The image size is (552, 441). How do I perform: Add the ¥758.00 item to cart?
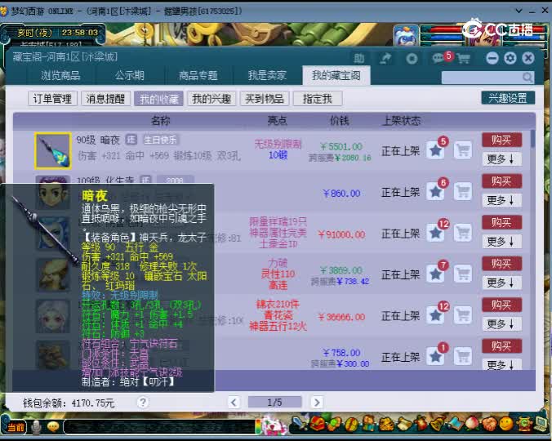tap(462, 357)
